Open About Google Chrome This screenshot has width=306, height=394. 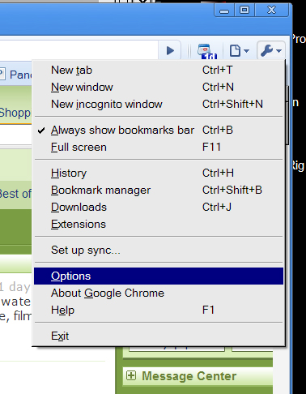point(159,293)
